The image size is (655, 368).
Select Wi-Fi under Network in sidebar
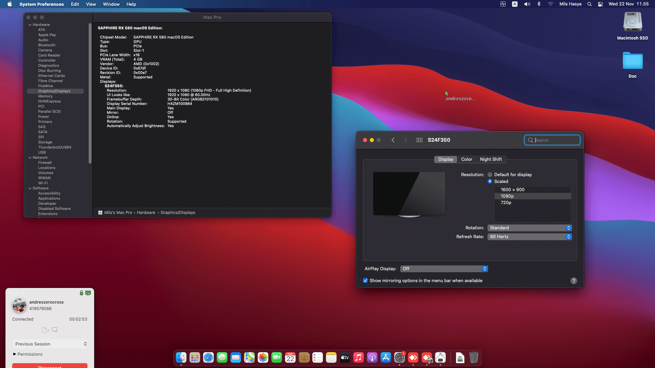[43, 183]
